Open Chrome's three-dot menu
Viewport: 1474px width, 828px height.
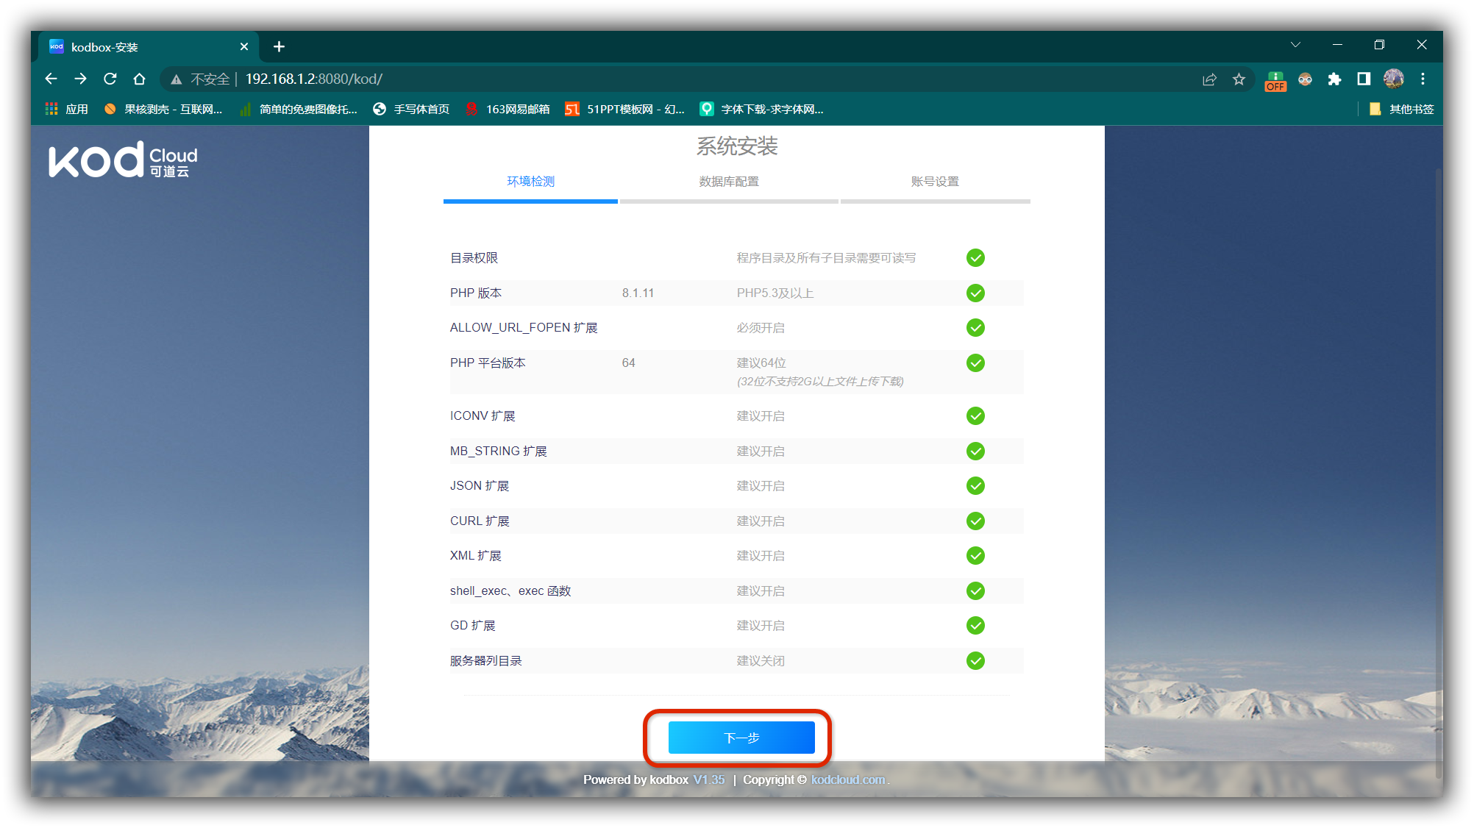pos(1423,79)
